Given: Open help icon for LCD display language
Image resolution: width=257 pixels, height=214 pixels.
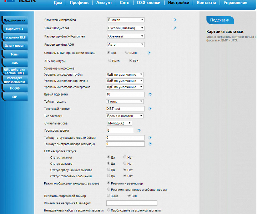Looking at the screenshot, I should 175,28.
